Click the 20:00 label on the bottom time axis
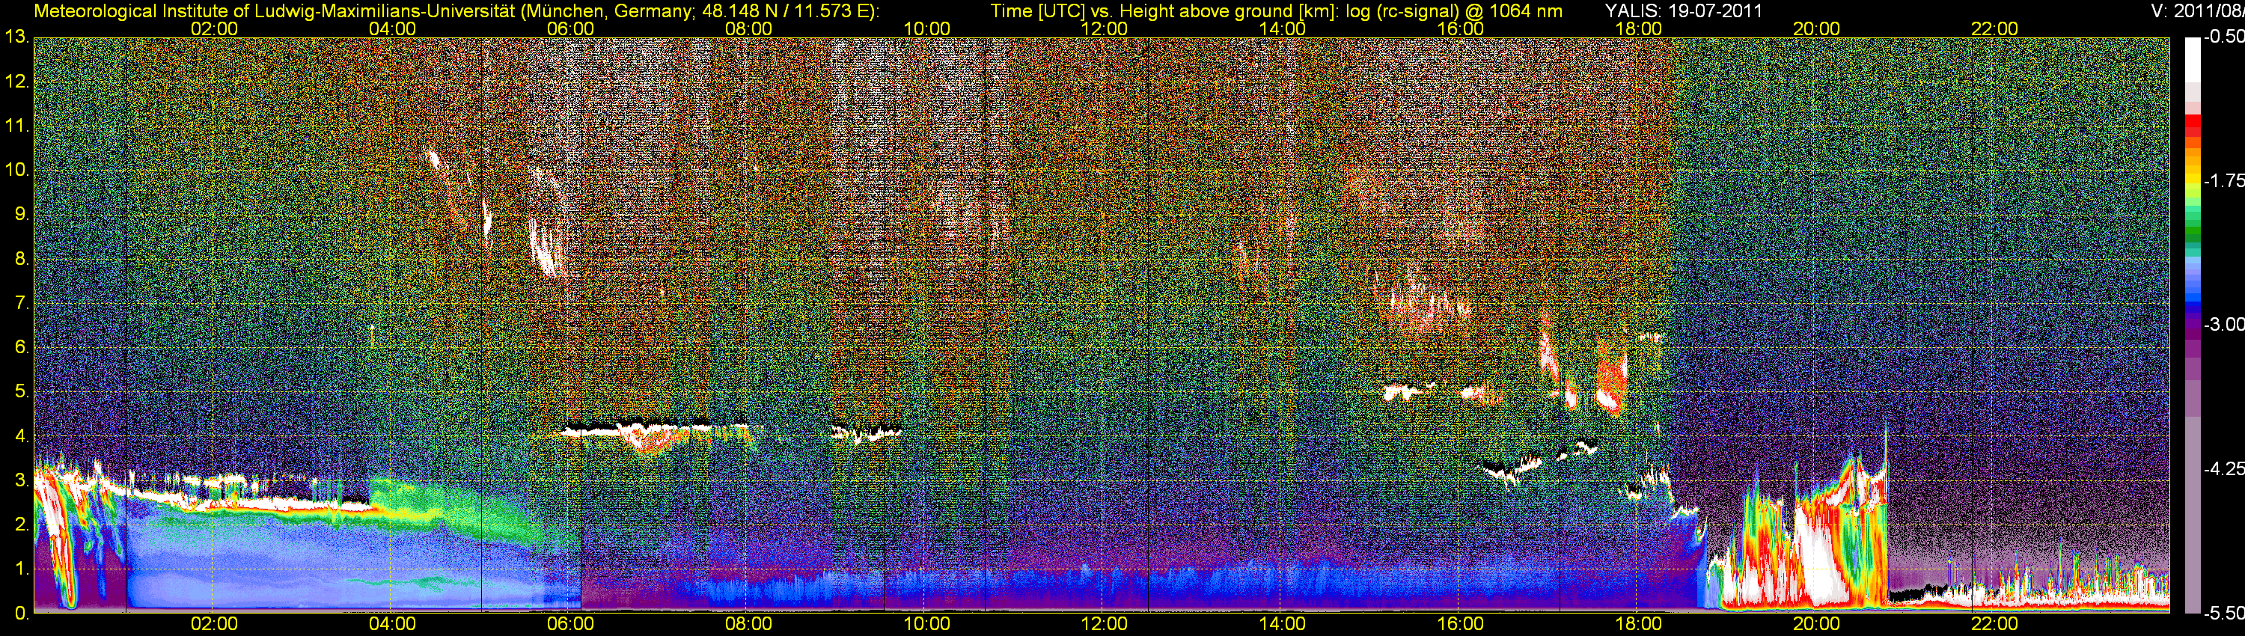 [1816, 624]
